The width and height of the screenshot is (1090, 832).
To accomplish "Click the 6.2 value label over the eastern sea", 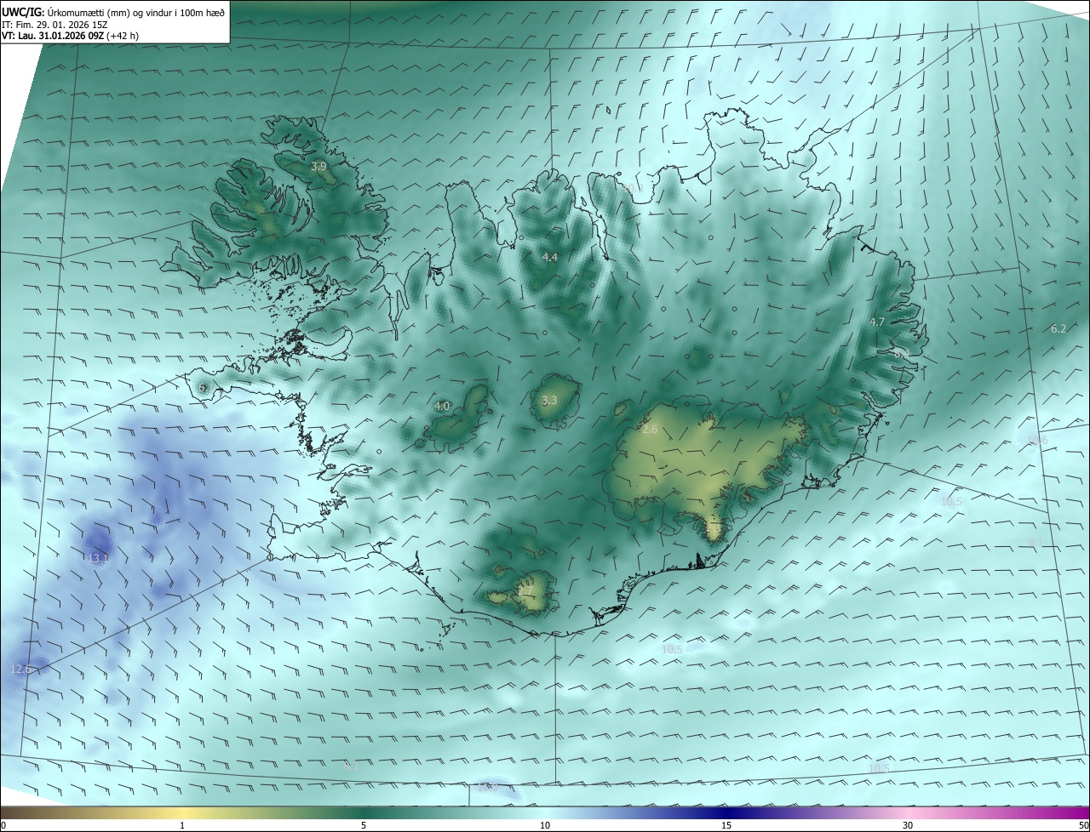I will coord(1058,328).
